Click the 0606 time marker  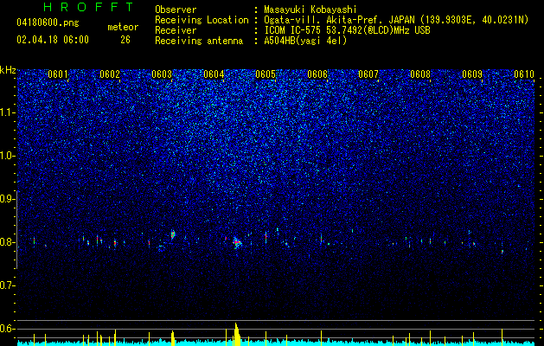317,74
